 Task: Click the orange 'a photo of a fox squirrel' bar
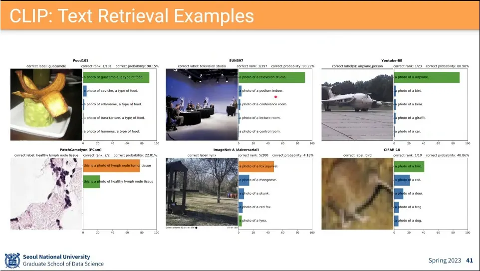(x=256, y=166)
